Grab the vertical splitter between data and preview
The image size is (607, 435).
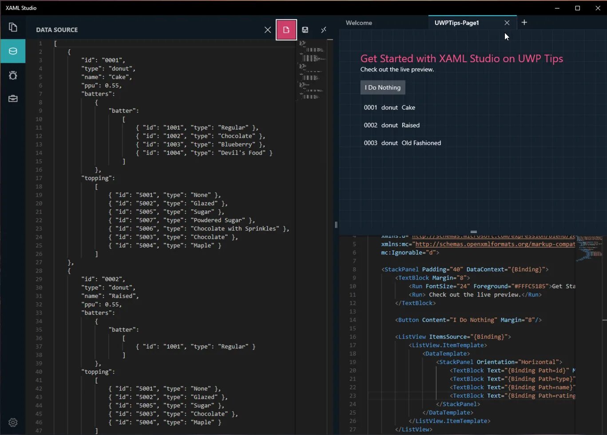tap(336, 225)
